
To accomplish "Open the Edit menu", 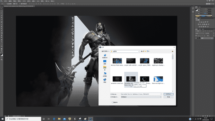I will (x=10, y=1).
